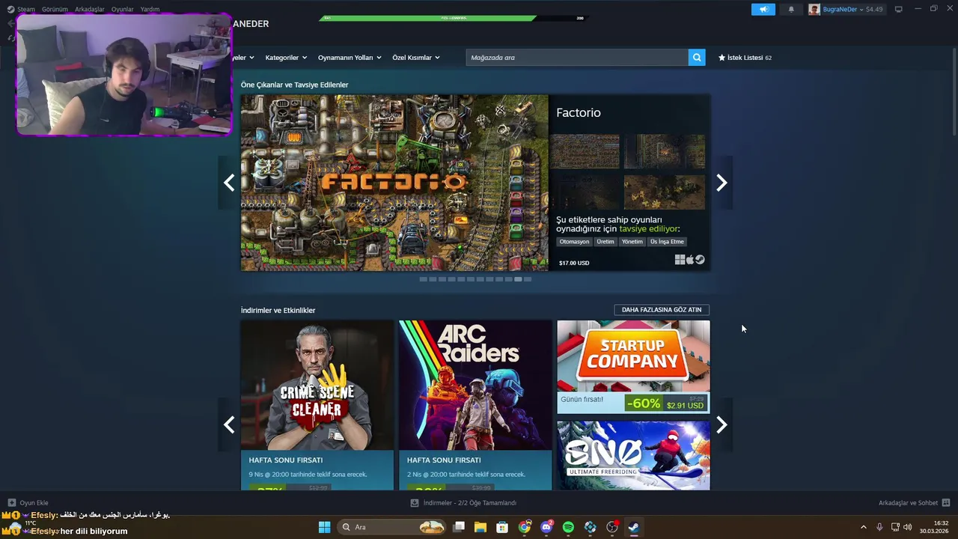Open the Steam menu in the title bar
958x539 pixels.
click(21, 9)
